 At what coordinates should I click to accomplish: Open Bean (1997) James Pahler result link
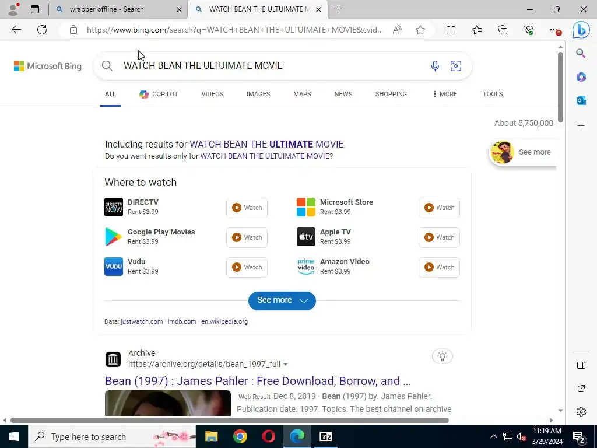coord(257,381)
